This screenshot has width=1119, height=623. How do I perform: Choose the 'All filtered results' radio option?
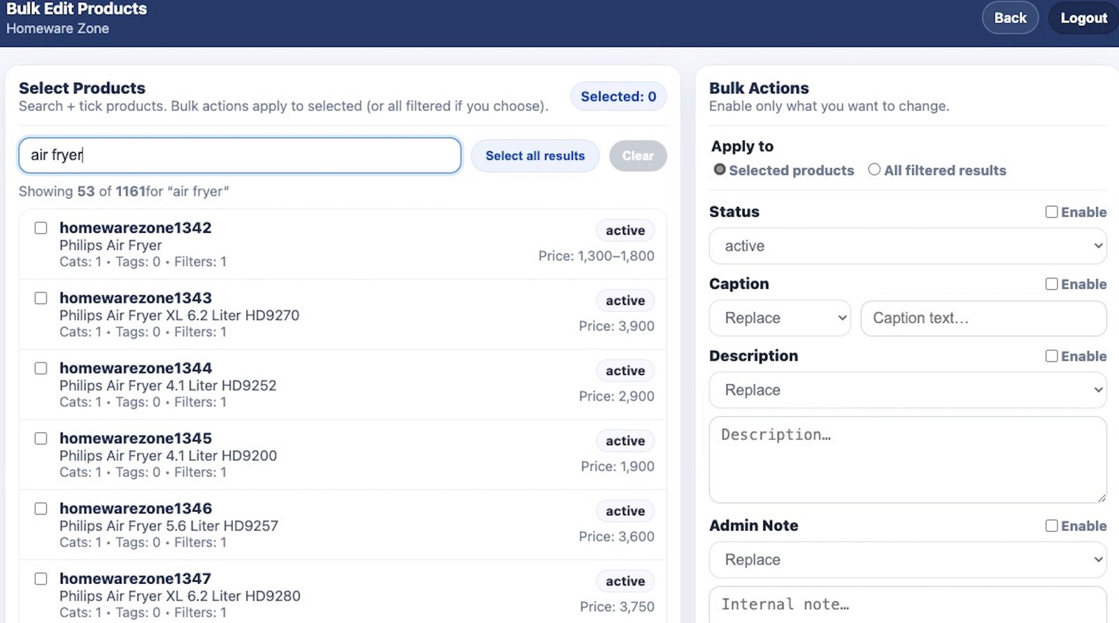874,170
